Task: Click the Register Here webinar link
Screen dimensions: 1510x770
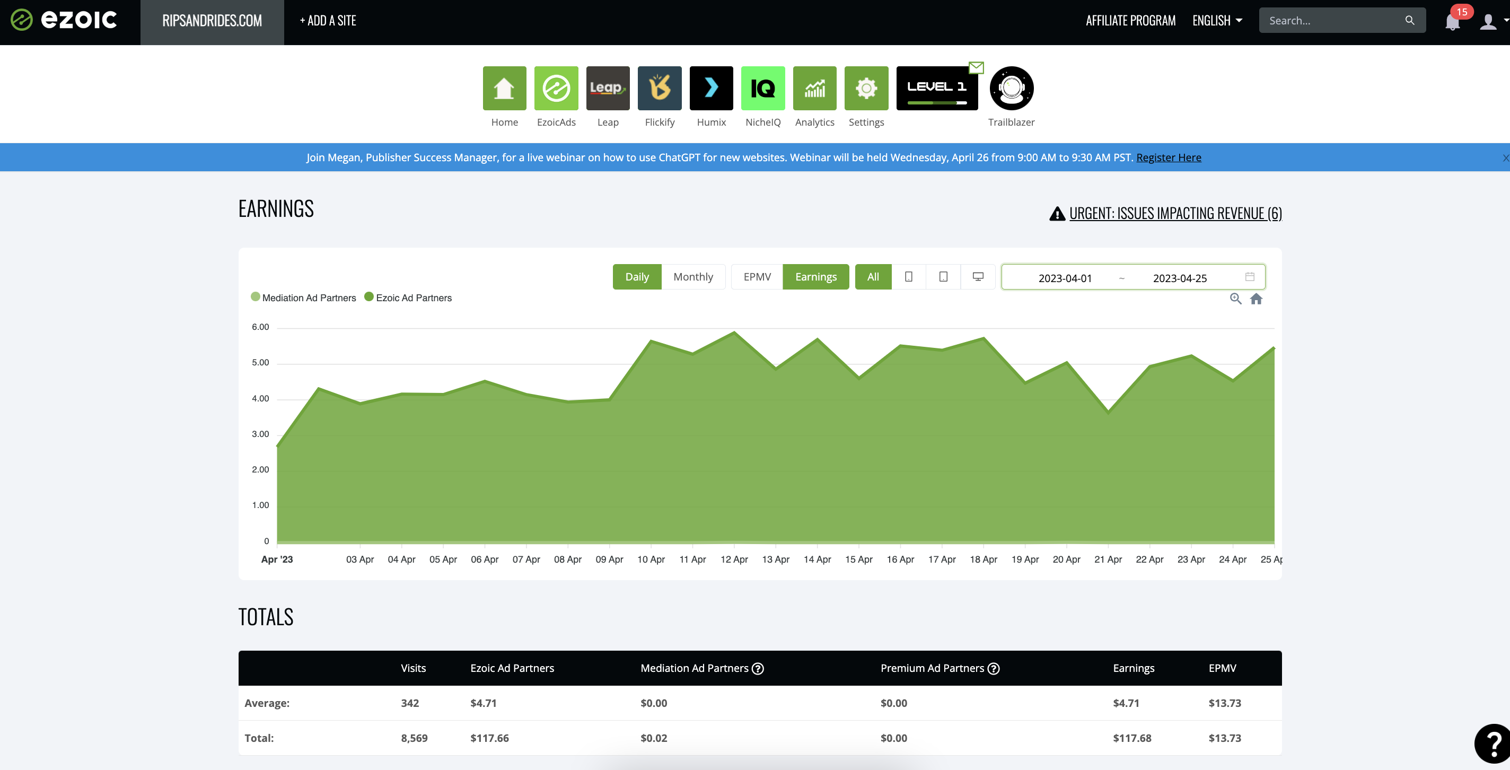Action: coord(1168,157)
